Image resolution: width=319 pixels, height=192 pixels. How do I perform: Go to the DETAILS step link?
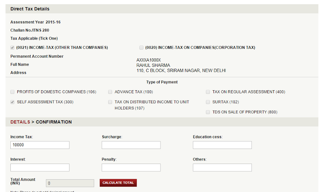20,122
